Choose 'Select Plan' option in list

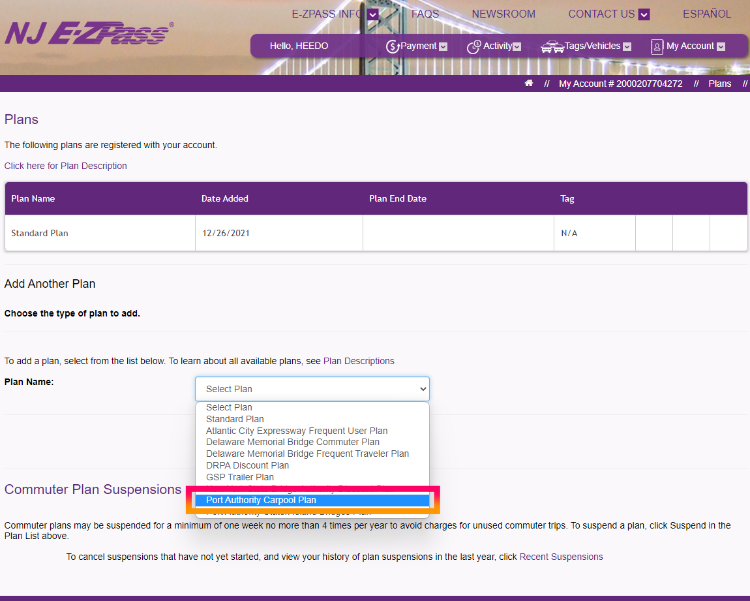pyautogui.click(x=312, y=407)
